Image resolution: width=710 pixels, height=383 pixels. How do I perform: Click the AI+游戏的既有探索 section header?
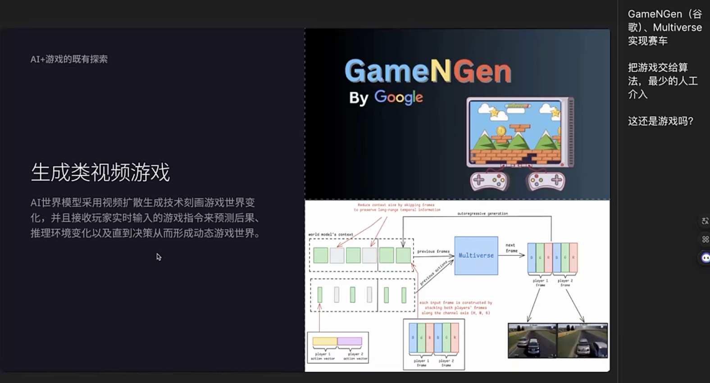pos(69,59)
